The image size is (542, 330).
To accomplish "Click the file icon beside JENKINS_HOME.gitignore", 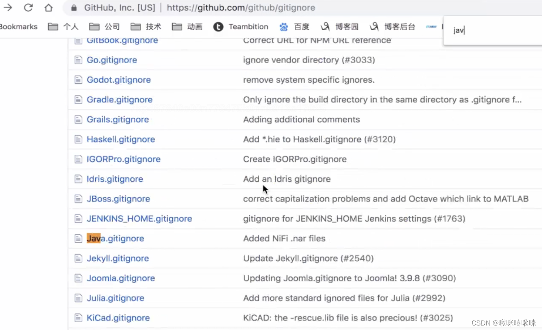I will click(78, 219).
